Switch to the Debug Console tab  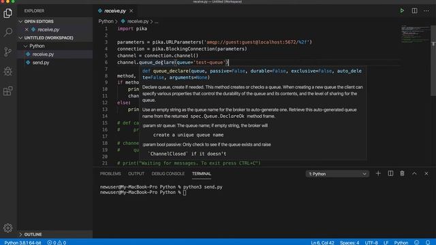tap(168, 174)
